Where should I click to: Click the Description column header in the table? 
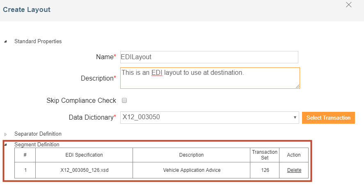[191, 155]
